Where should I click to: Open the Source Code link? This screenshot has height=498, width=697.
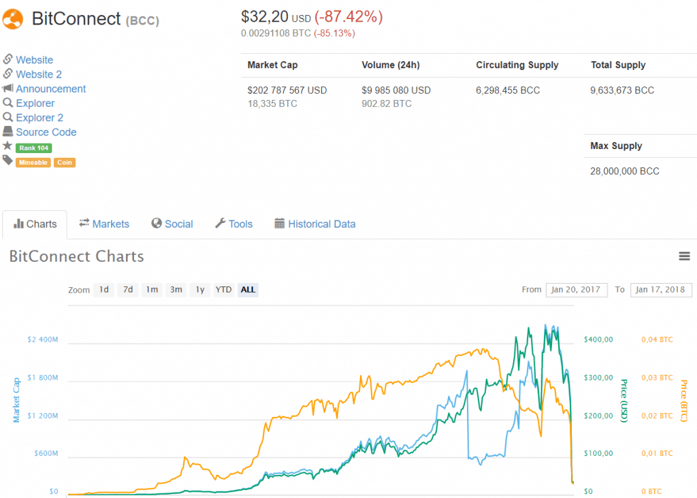46,132
